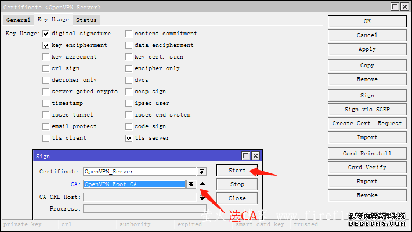
Task: Click OK in Certificate window
Action: click(x=367, y=21)
